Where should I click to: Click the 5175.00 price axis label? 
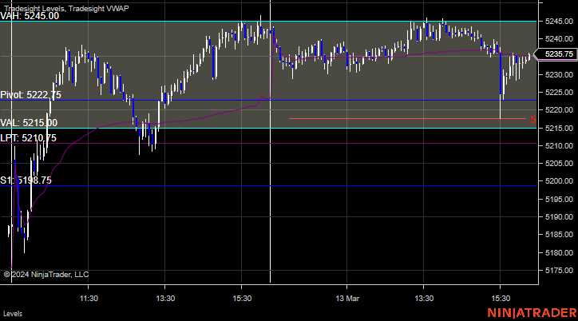click(x=559, y=270)
